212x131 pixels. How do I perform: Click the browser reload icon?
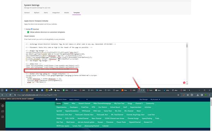click(x=10, y=95)
